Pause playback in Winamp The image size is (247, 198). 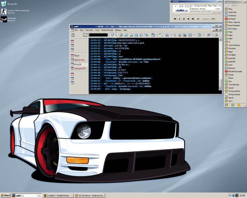[x=184, y=19]
